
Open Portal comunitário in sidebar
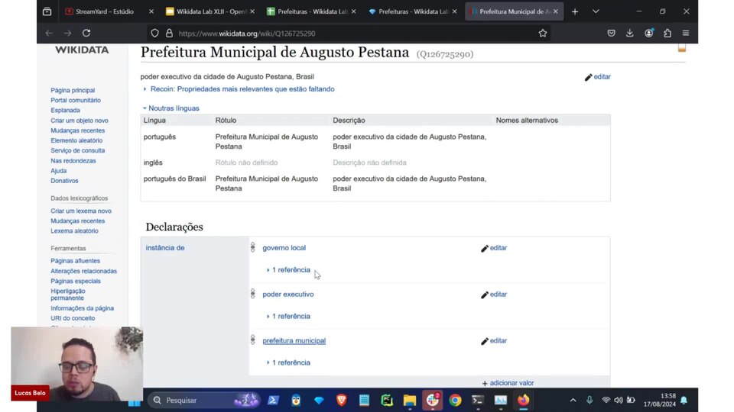coord(76,100)
